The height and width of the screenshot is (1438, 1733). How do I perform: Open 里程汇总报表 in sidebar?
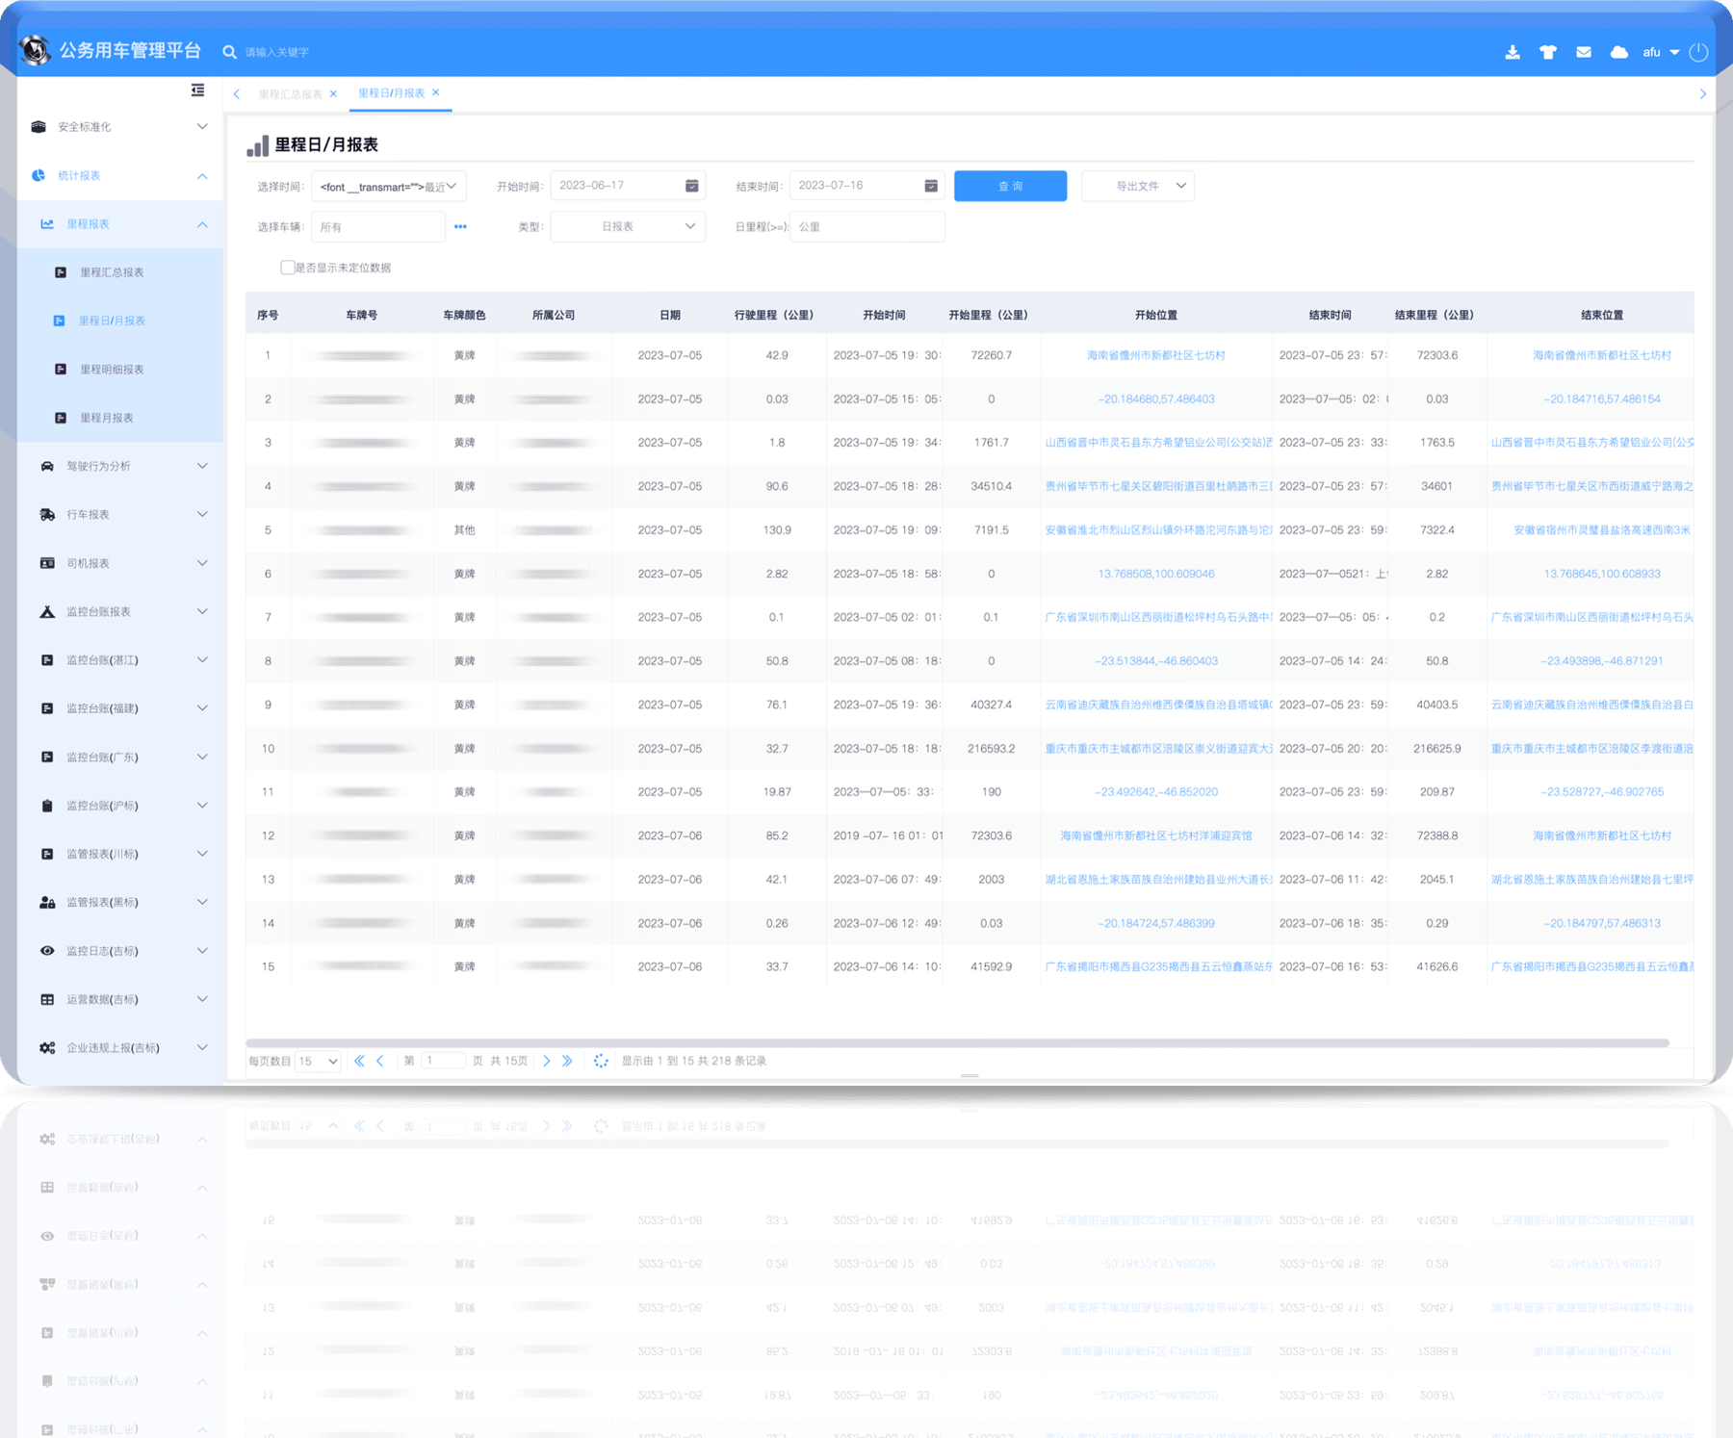pos(120,272)
